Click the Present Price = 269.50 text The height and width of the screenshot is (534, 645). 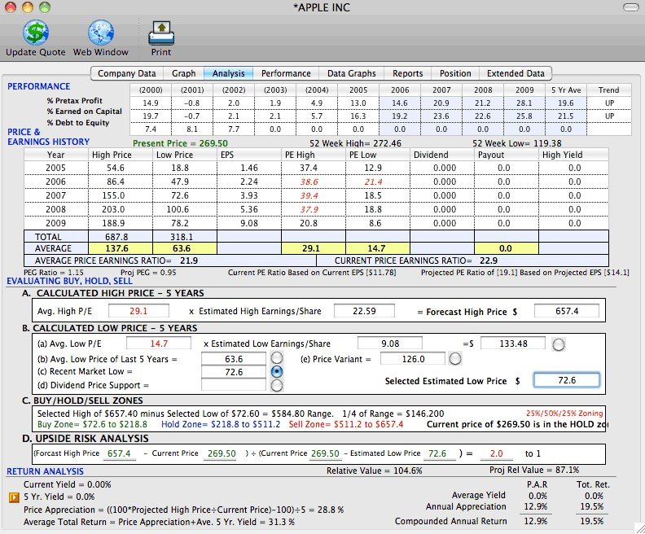point(180,143)
